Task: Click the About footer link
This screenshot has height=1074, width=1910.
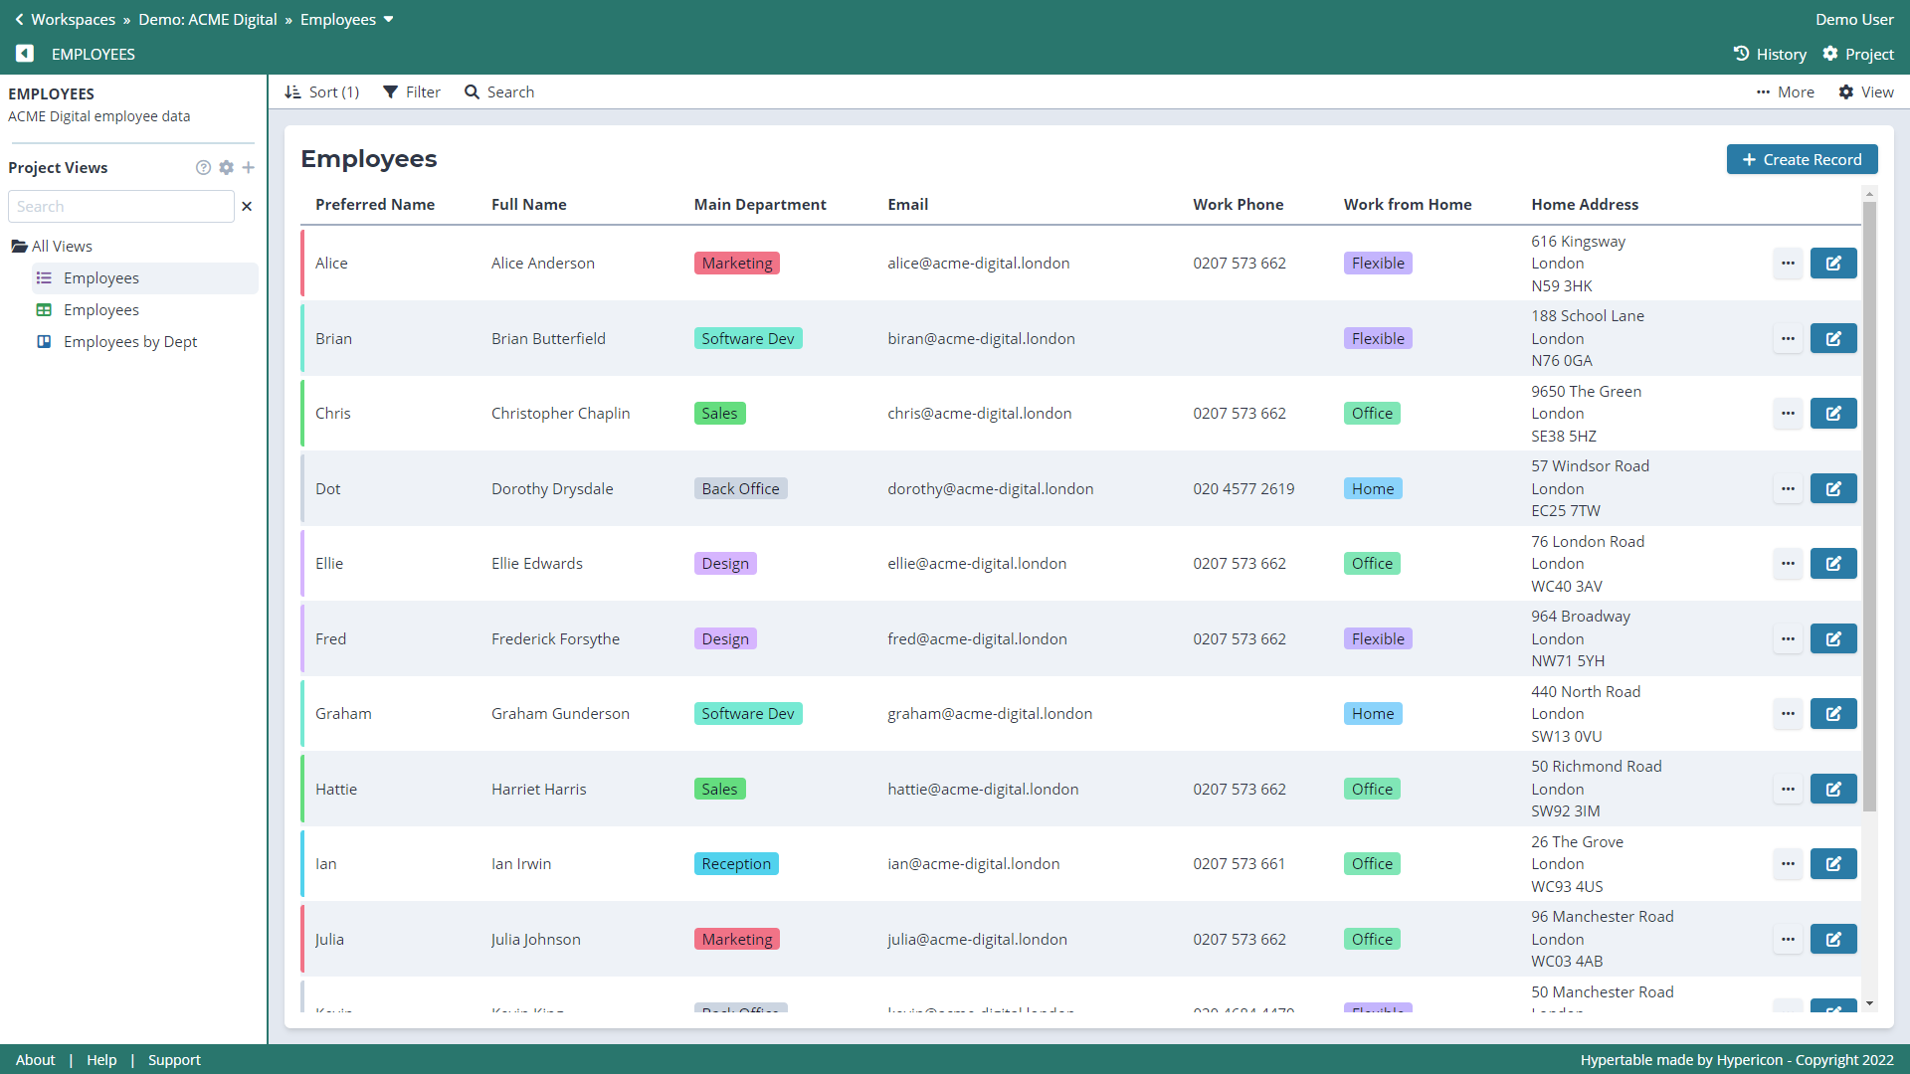Action: 36,1060
